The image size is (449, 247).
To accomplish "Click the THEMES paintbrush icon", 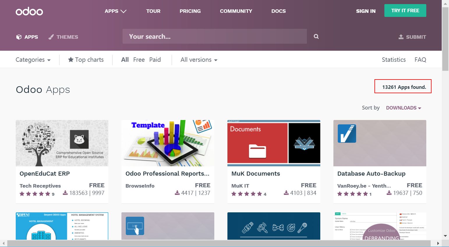I will point(51,37).
